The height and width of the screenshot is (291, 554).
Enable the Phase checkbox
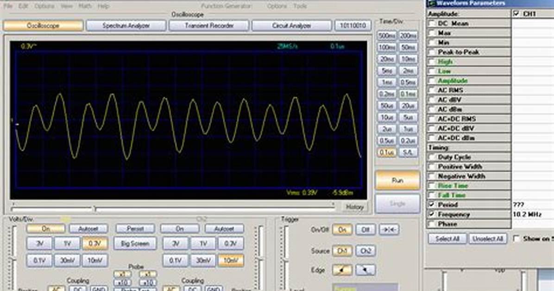[x=432, y=224]
